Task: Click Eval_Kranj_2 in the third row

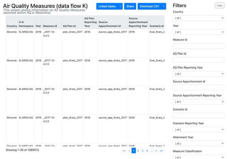Action: (157, 89)
